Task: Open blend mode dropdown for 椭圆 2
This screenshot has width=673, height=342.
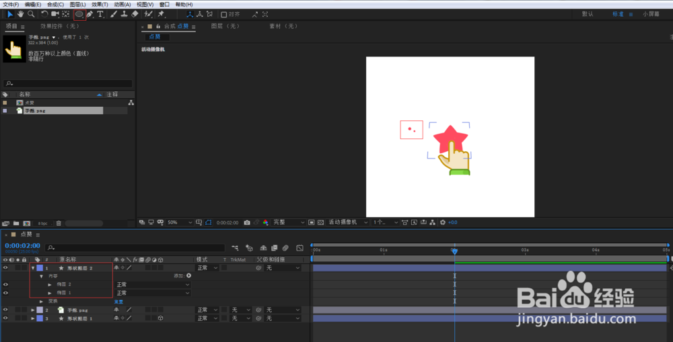Action: (153, 285)
